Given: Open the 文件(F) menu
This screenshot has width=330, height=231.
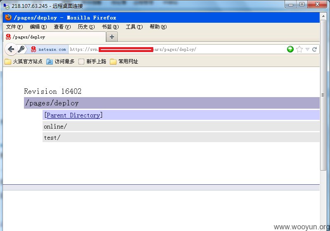Looking at the screenshot, I should point(14,27).
